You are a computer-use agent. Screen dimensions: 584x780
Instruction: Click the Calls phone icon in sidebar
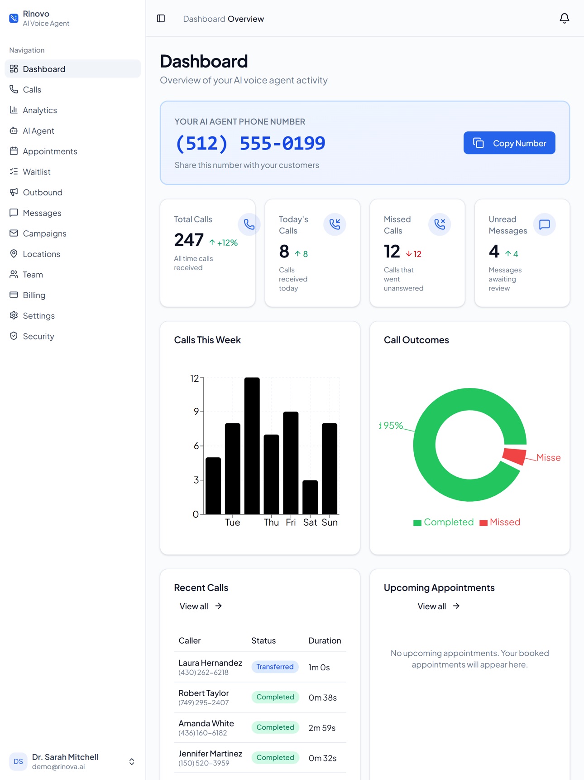[14, 89]
